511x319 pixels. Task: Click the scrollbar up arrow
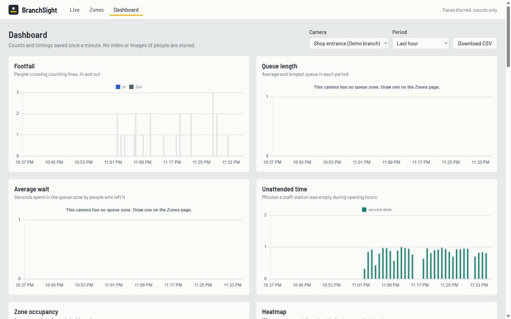click(508, 2)
